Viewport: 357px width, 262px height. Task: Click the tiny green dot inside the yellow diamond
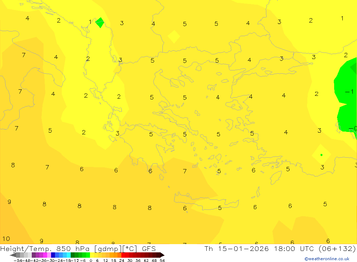click(321, 155)
